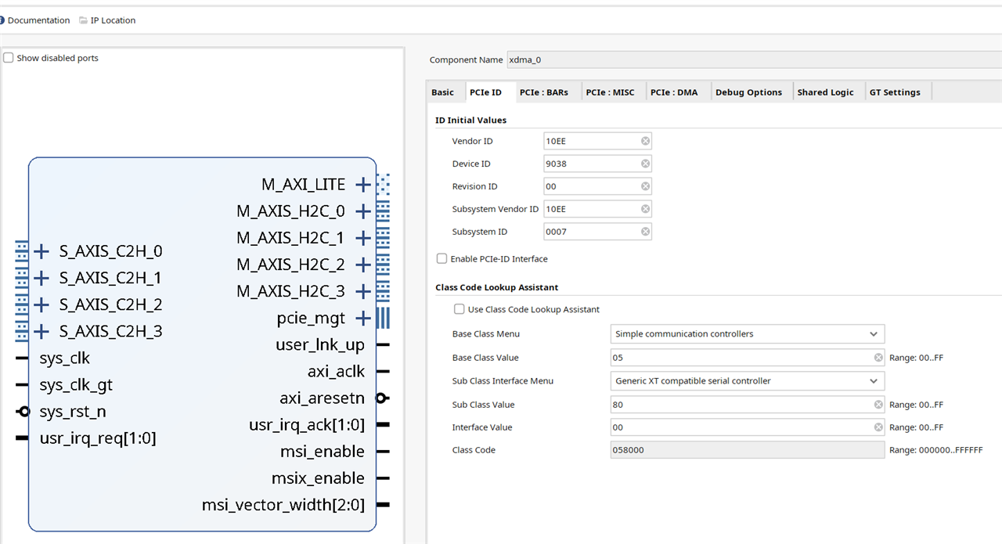The height and width of the screenshot is (544, 1002).
Task: Clear the Sub Class Value field
Action: (x=878, y=405)
